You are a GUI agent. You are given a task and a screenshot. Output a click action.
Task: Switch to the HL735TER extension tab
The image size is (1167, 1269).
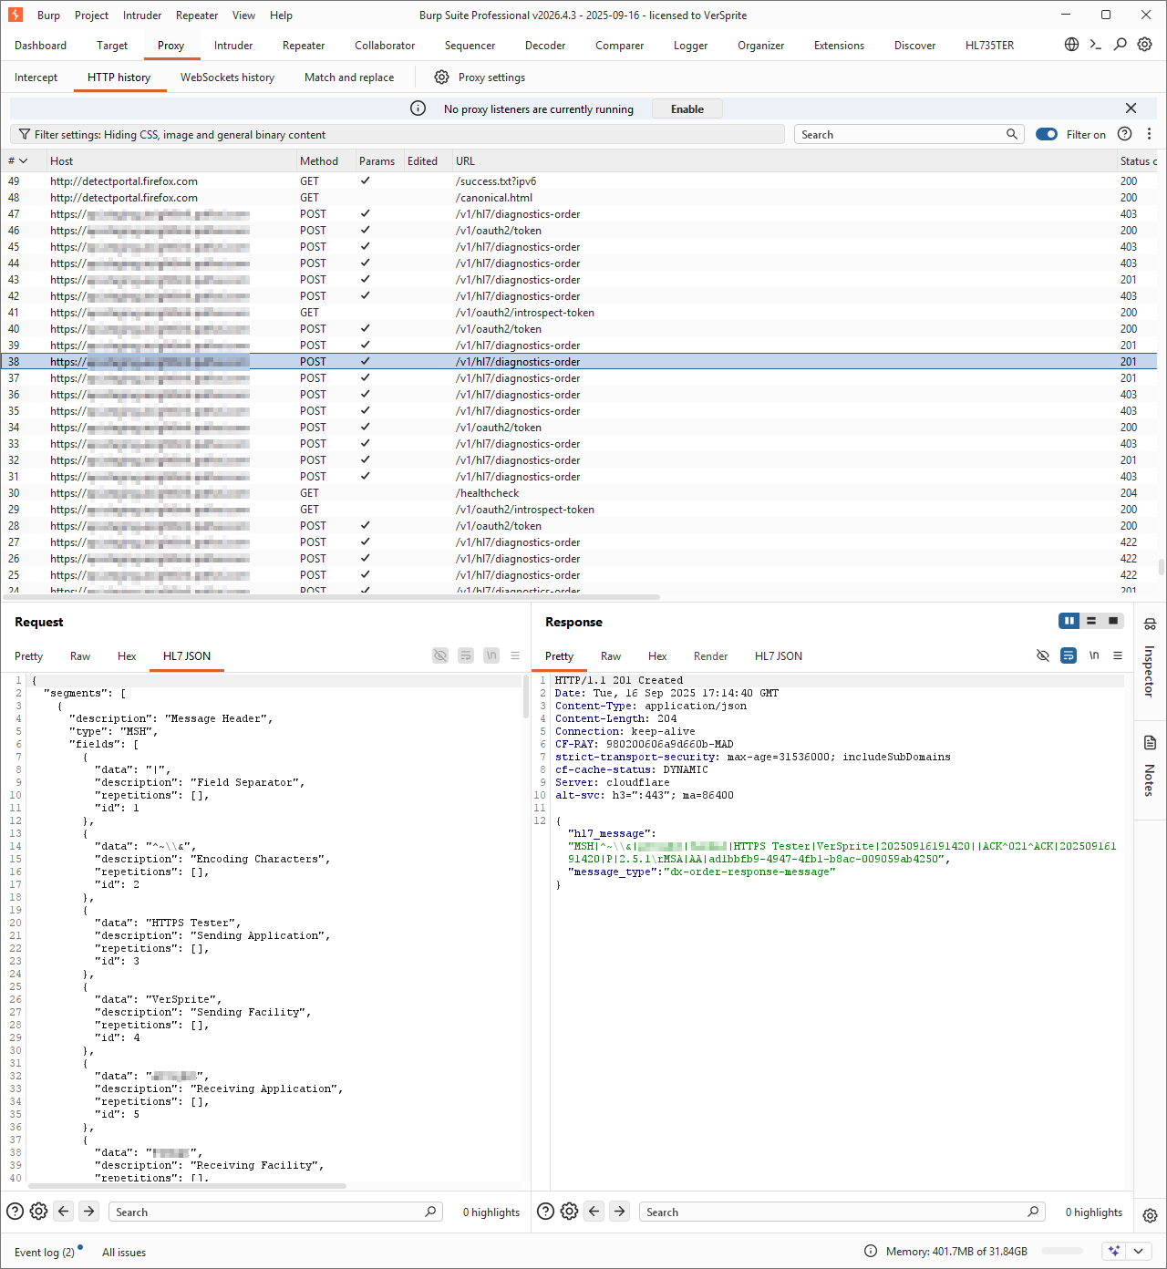click(x=989, y=46)
